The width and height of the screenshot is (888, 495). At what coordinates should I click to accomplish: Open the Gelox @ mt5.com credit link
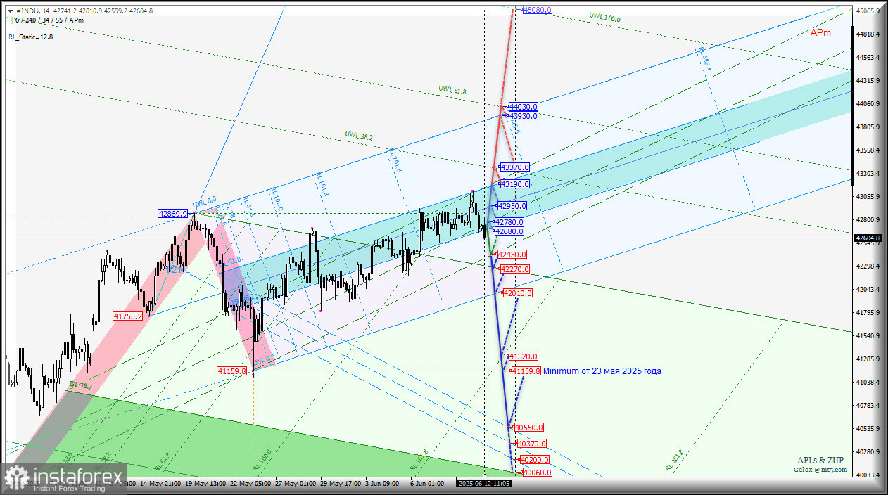[820, 470]
